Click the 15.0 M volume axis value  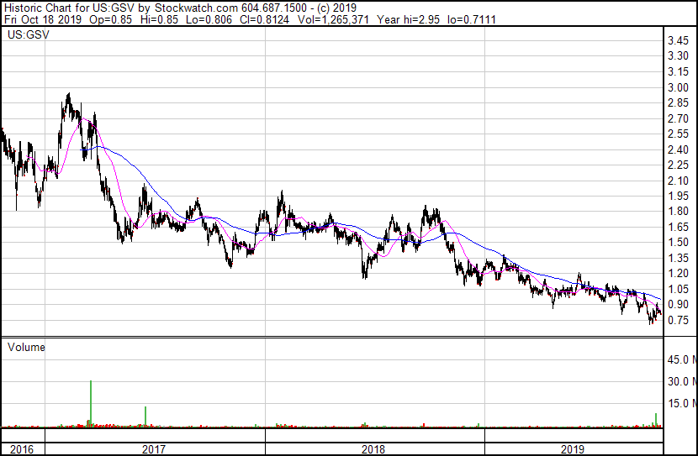pos(682,403)
